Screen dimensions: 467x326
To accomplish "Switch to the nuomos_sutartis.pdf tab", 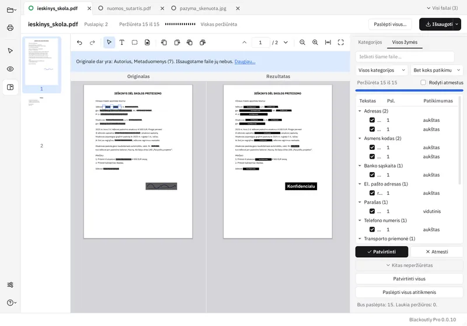I will (128, 9).
